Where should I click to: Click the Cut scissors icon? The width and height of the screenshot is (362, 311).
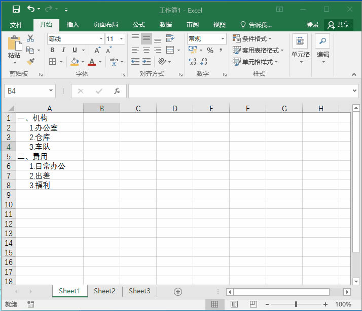click(x=30, y=38)
